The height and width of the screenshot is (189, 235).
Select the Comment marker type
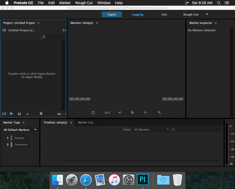coord(21,145)
